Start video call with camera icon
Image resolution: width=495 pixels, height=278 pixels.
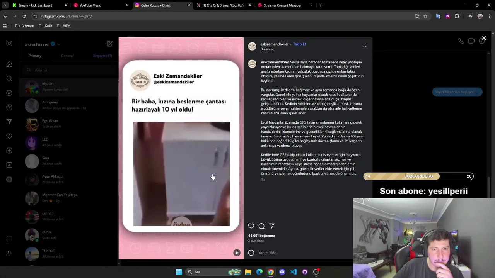[x=471, y=41]
